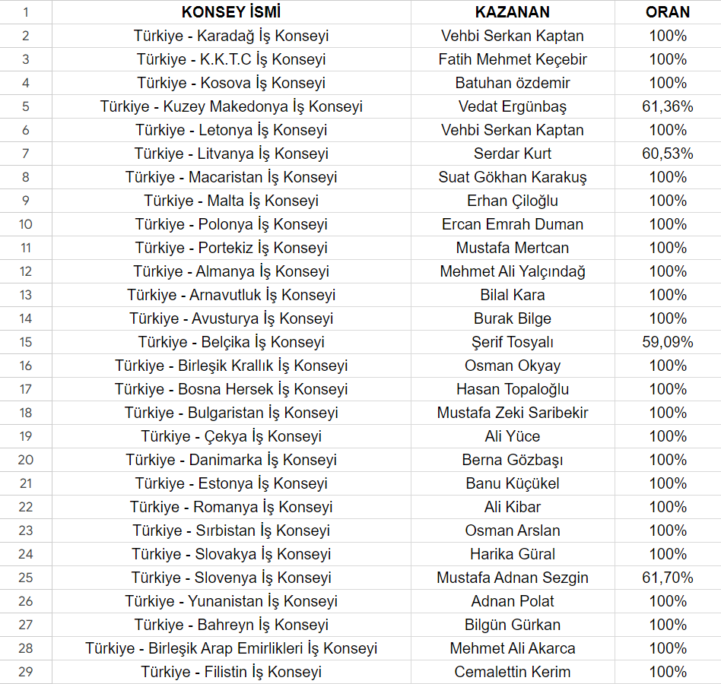
Task: Click the Türkiye - Litvanya İş Konseyi cell
Action: coord(231,154)
